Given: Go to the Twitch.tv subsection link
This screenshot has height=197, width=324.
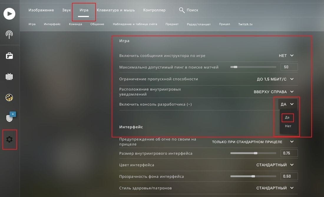Looking at the screenshot, I should click(245, 24).
